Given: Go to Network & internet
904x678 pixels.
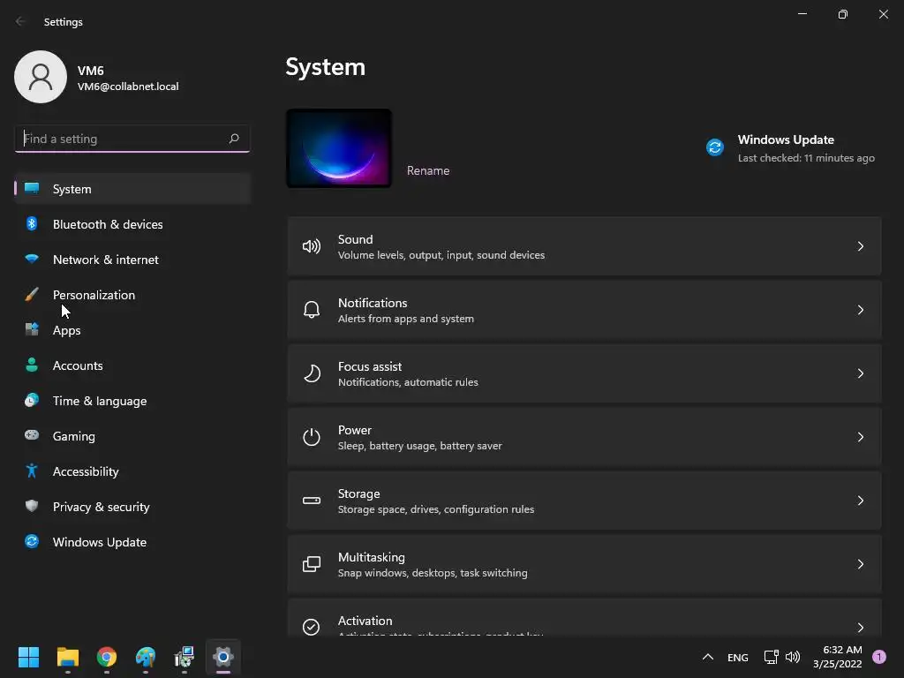Looking at the screenshot, I should pyautogui.click(x=132, y=260).
